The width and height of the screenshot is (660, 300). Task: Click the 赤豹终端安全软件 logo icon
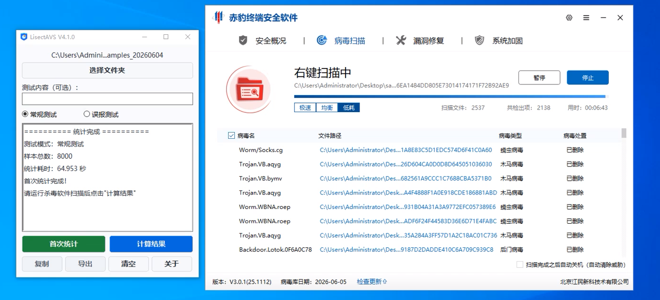coord(219,17)
